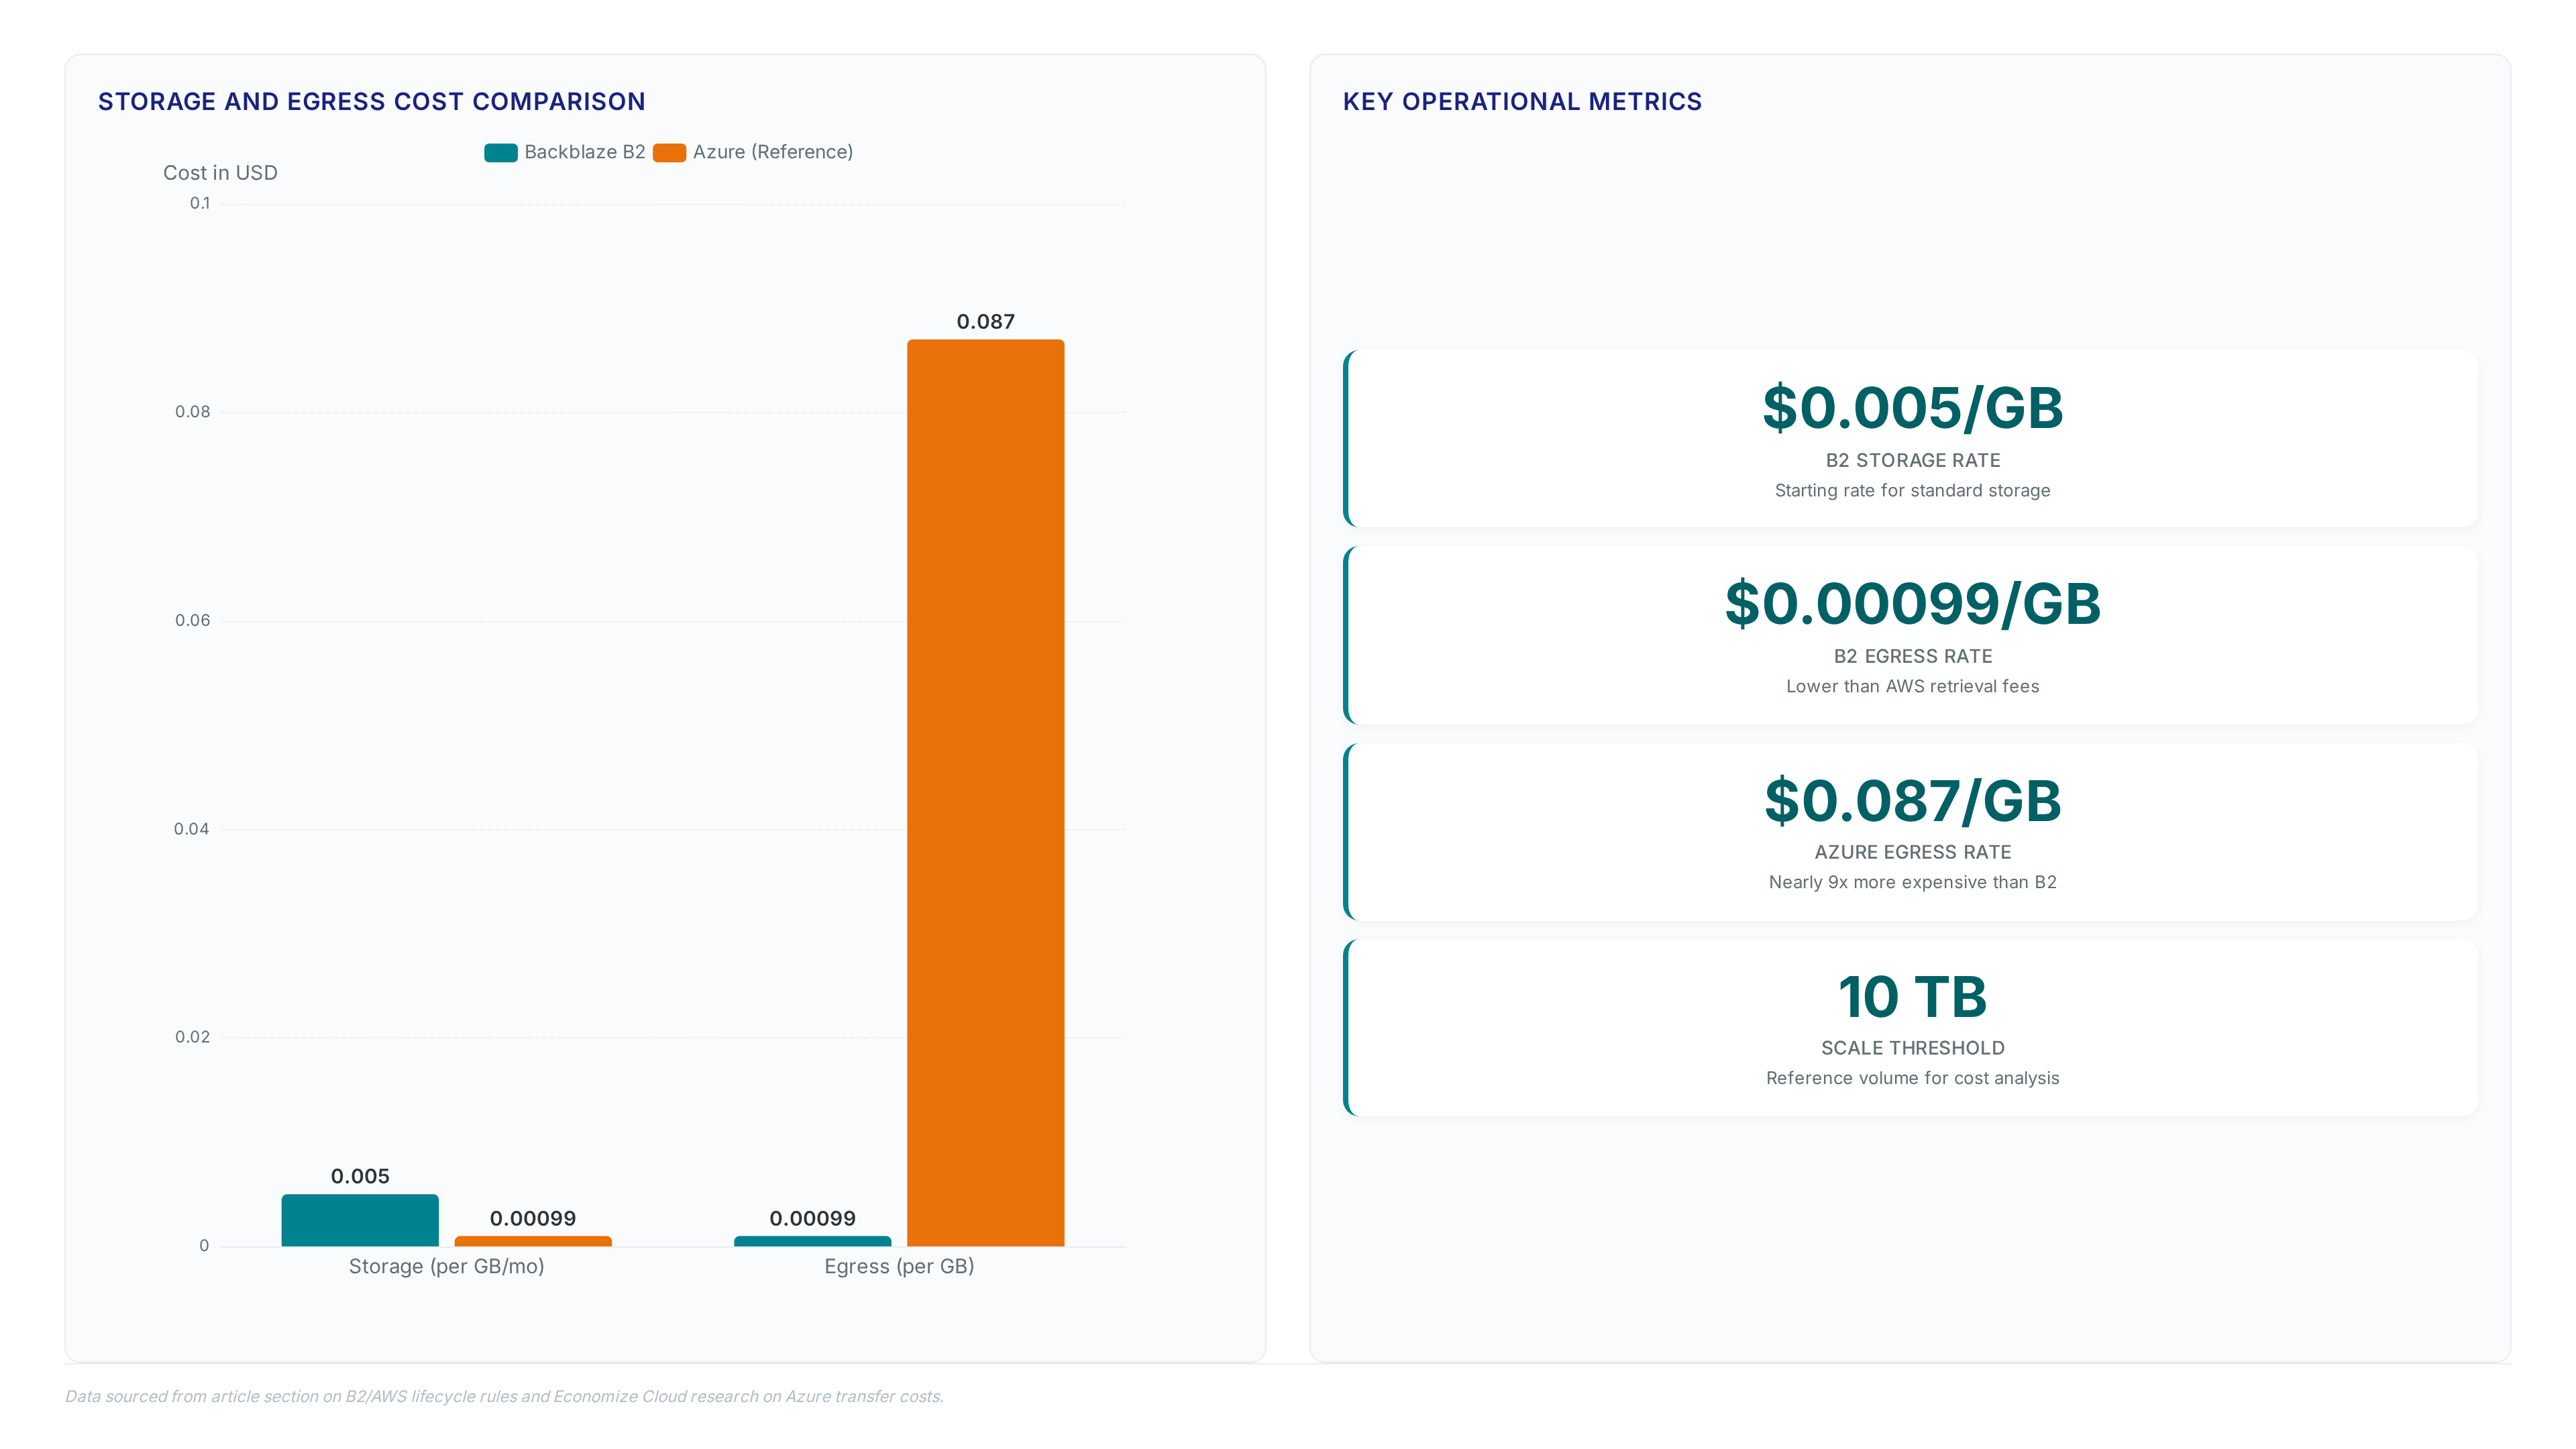Click the 0.1 y-axis tick label

(200, 204)
